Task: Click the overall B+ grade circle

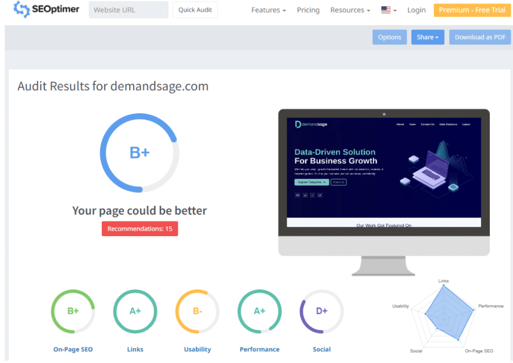Action: point(140,153)
